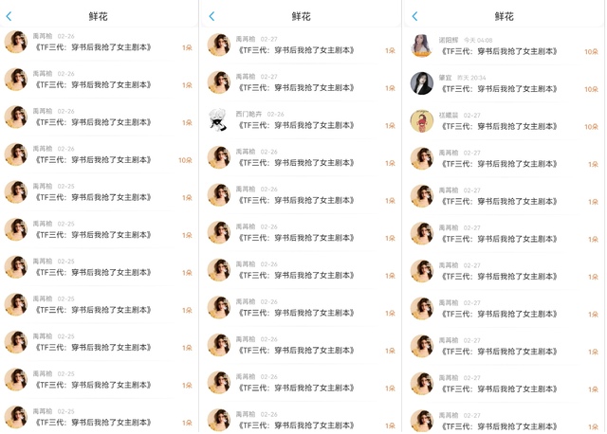Image resolution: width=607 pixels, height=434 pixels.
Task: Tap the username 西门艳卉
Action: pyautogui.click(x=248, y=114)
